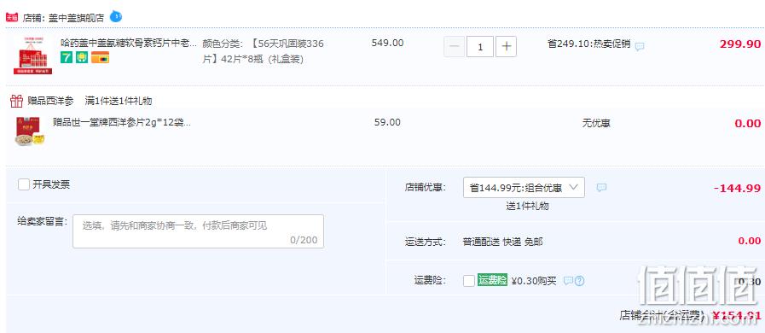
Task: Click the 0.00 shipping fee amount
Action: pos(750,241)
